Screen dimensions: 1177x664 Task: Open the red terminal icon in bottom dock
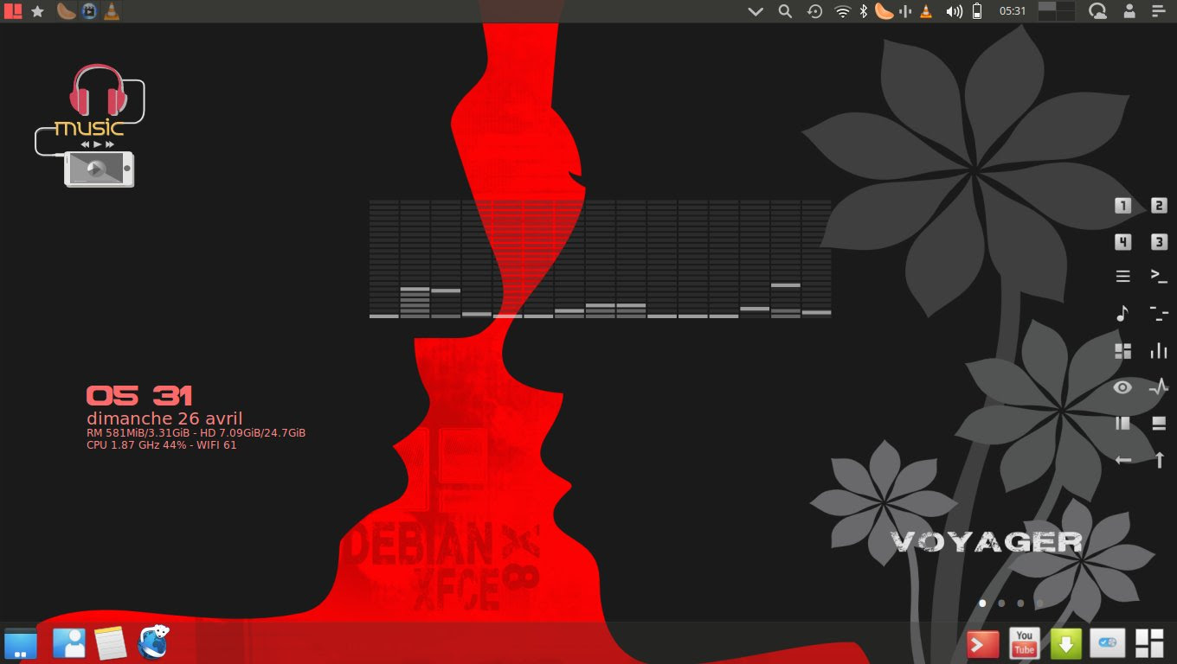coord(983,644)
